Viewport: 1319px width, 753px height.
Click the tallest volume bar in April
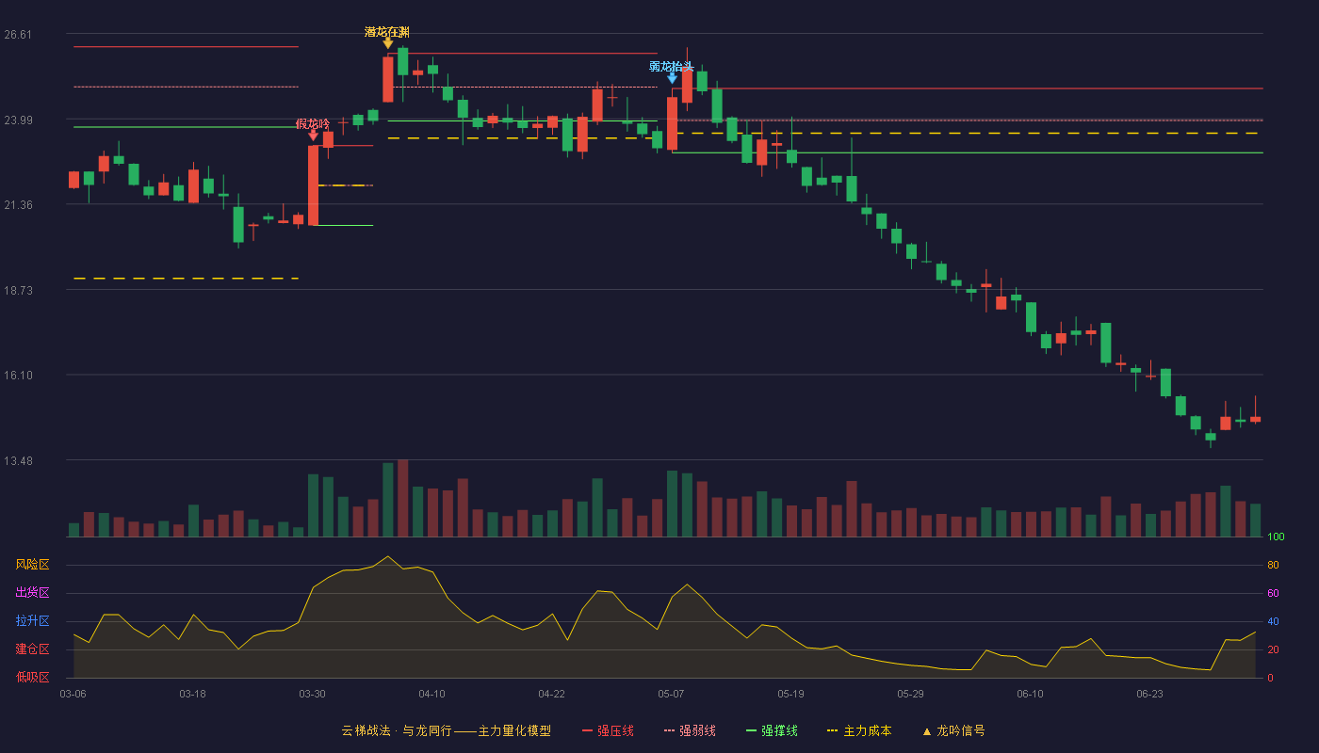[x=402, y=498]
